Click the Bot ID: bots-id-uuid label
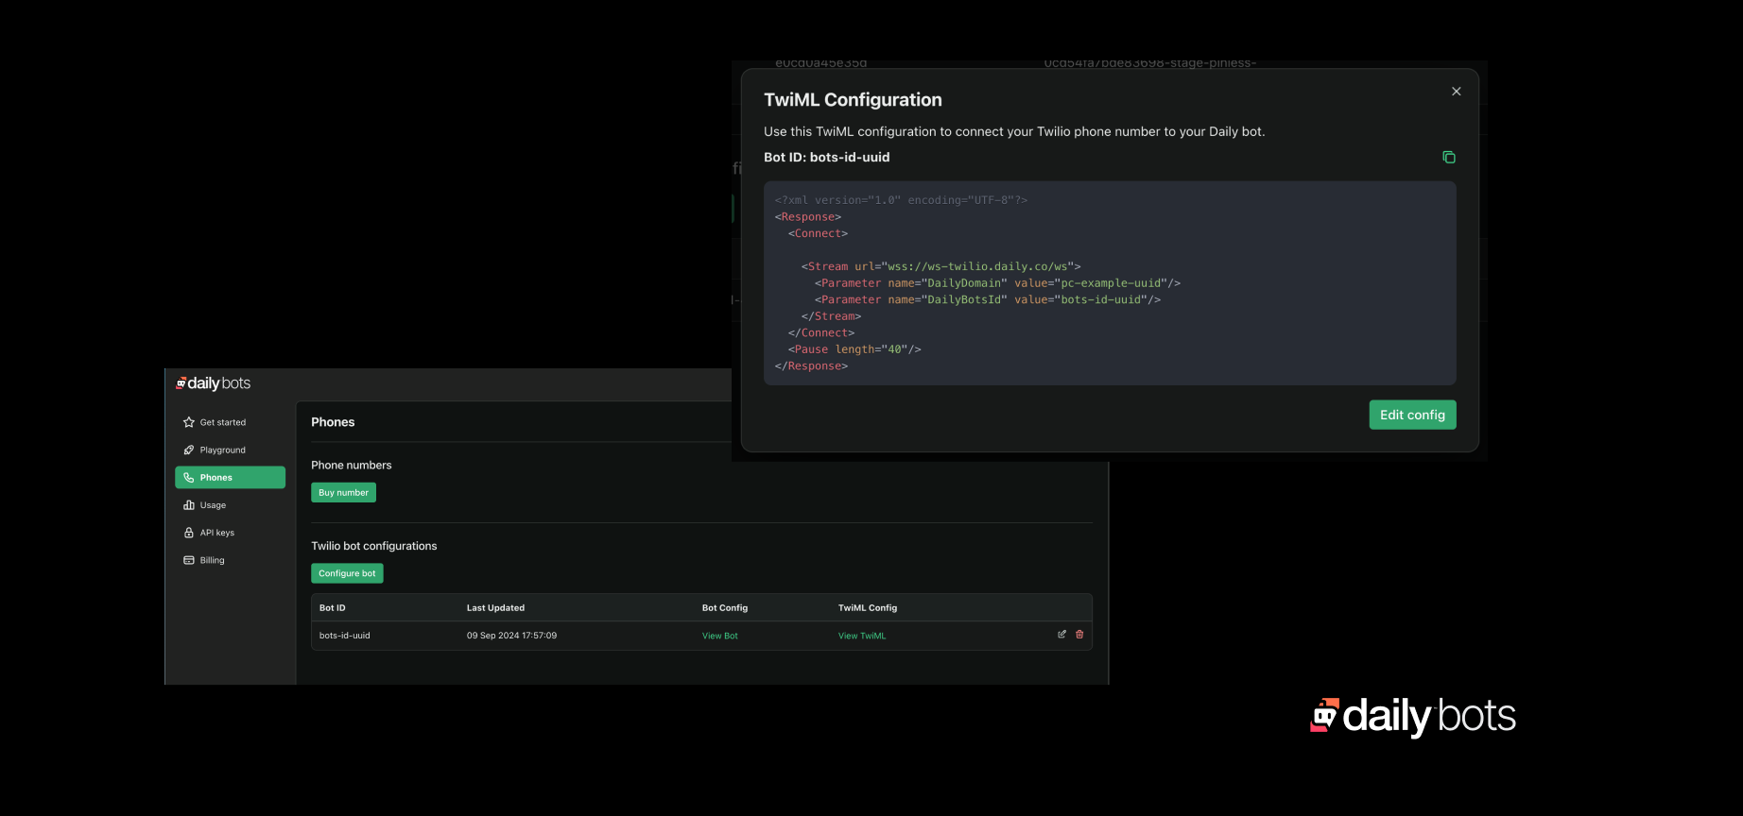Screen dimensions: 1743x816 click(826, 157)
